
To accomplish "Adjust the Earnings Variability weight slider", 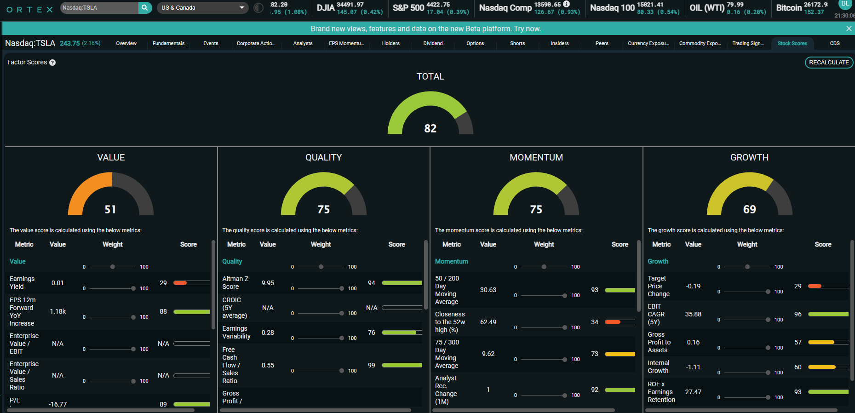I will coord(321,338).
